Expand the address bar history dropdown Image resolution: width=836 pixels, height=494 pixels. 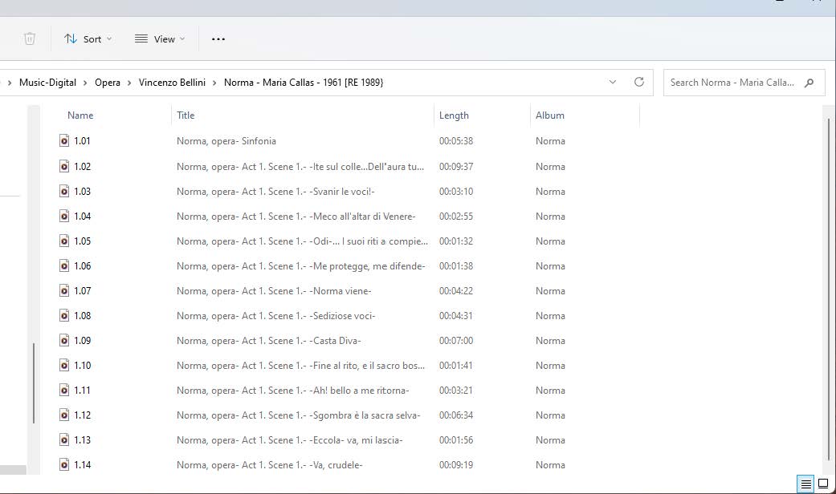coord(613,82)
